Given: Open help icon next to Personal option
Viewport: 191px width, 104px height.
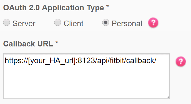Looking at the screenshot, I should (153, 23).
